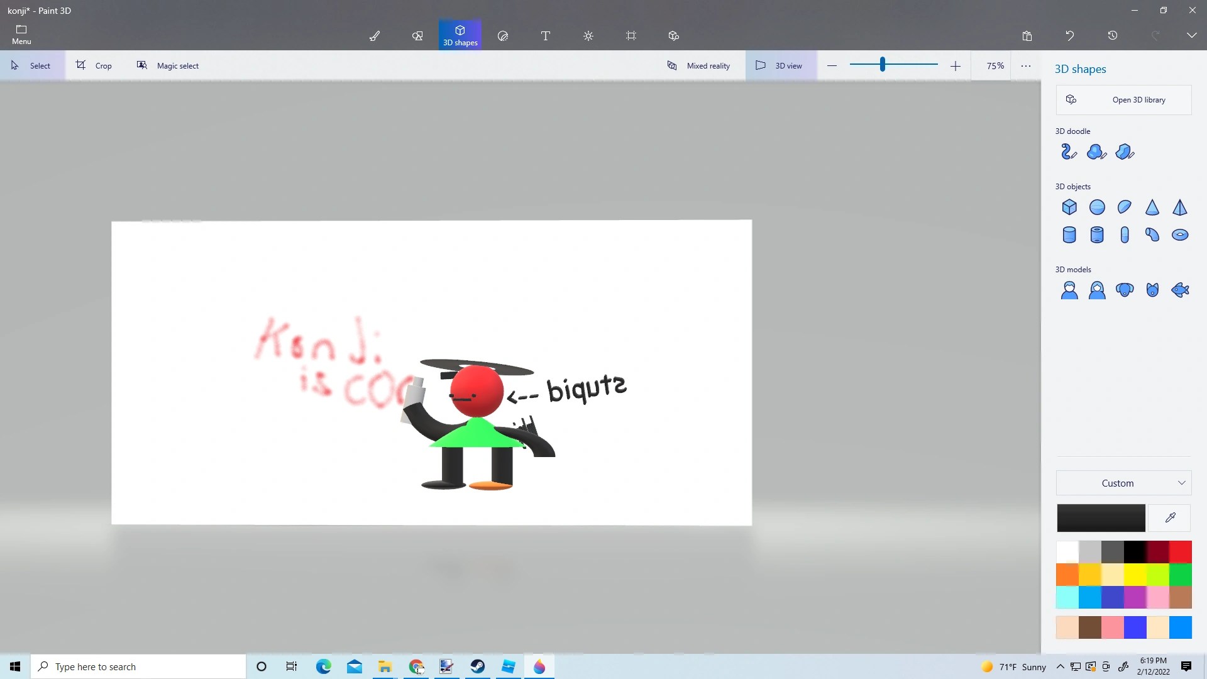Insert the fish 3D model
Screen dimensions: 1207x679
[1180, 290]
